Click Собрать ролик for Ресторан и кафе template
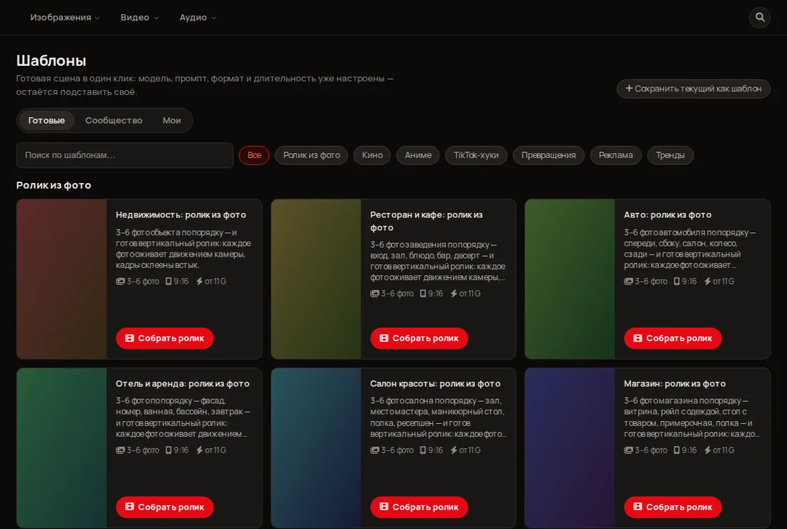Screen dimensions: 787x529 pos(419,338)
